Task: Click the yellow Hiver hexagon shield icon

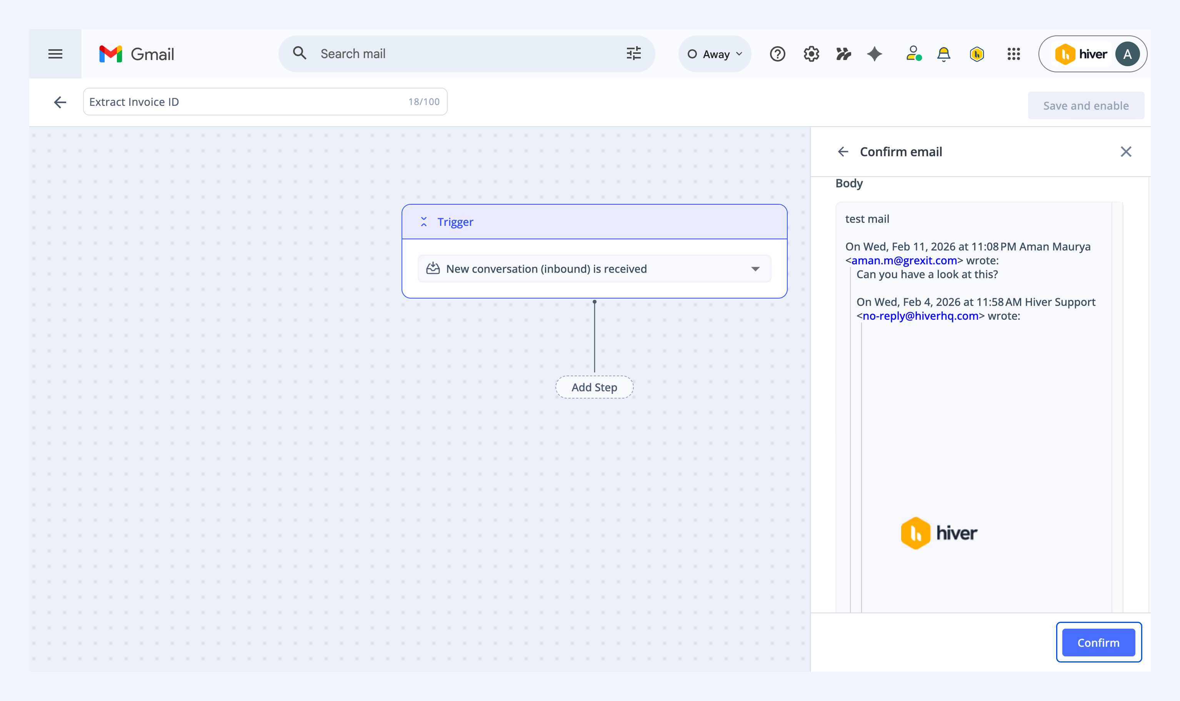Action: pyautogui.click(x=977, y=54)
